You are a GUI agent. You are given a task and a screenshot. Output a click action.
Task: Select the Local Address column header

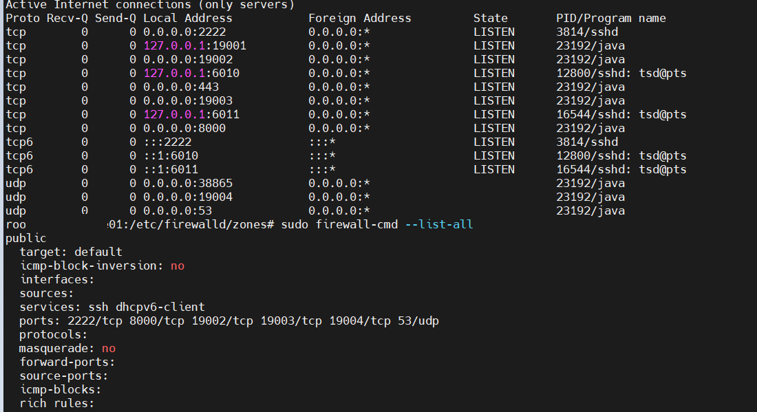tap(188, 19)
